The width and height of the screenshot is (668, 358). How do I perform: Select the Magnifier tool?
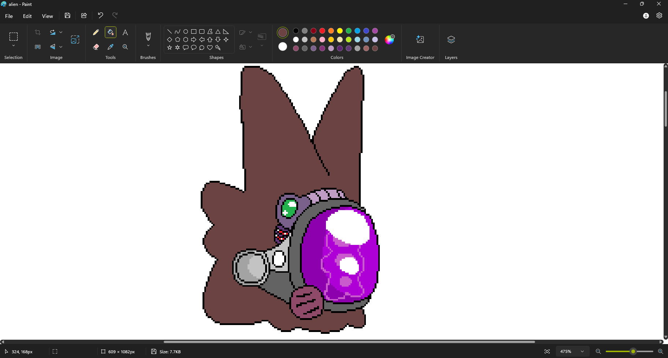(125, 47)
